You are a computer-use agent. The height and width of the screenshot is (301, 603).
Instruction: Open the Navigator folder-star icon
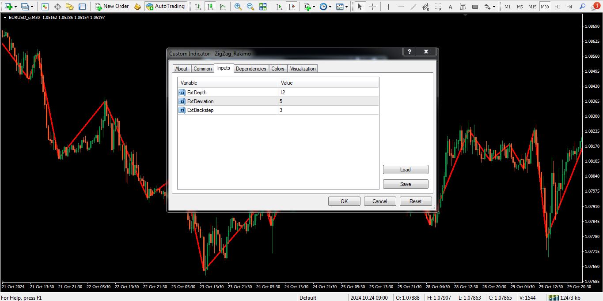click(70, 7)
